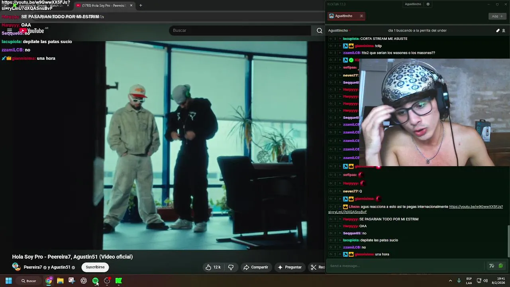Open the youtu.be link in Liteze's message

pyautogui.click(x=476, y=206)
